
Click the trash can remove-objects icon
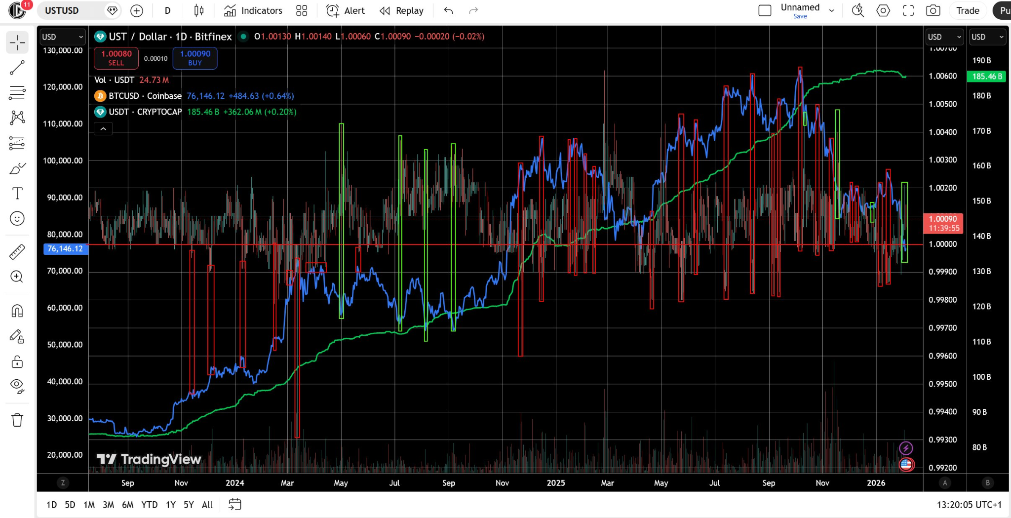pyautogui.click(x=17, y=420)
